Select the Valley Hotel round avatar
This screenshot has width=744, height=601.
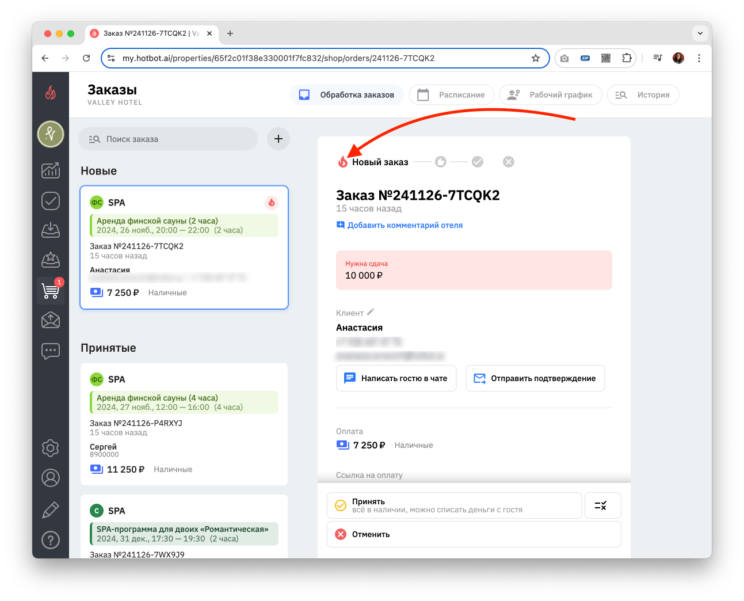tap(51, 134)
